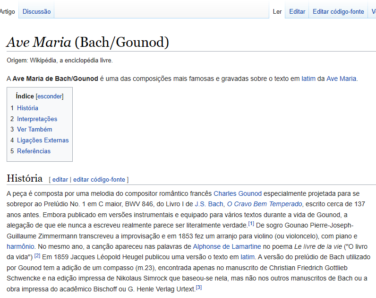376x298 pixels.
Task: Open footnote reference number 3
Action: 199,287
